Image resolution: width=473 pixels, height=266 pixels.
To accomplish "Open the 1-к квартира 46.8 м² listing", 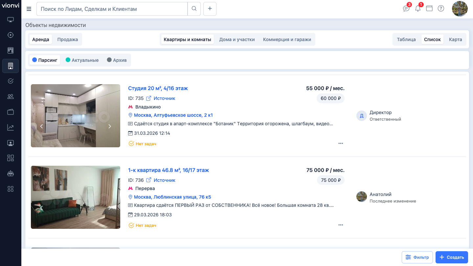I will (169, 170).
